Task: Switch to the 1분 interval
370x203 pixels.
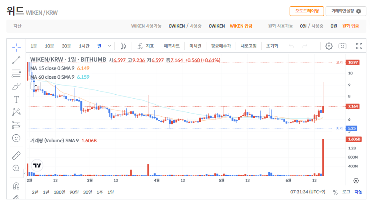Action: (34, 46)
